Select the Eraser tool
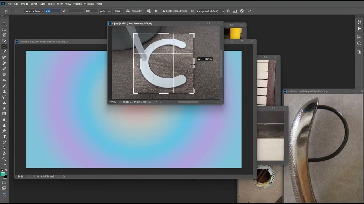The height and width of the screenshot is (204, 364). (x=4, y=108)
